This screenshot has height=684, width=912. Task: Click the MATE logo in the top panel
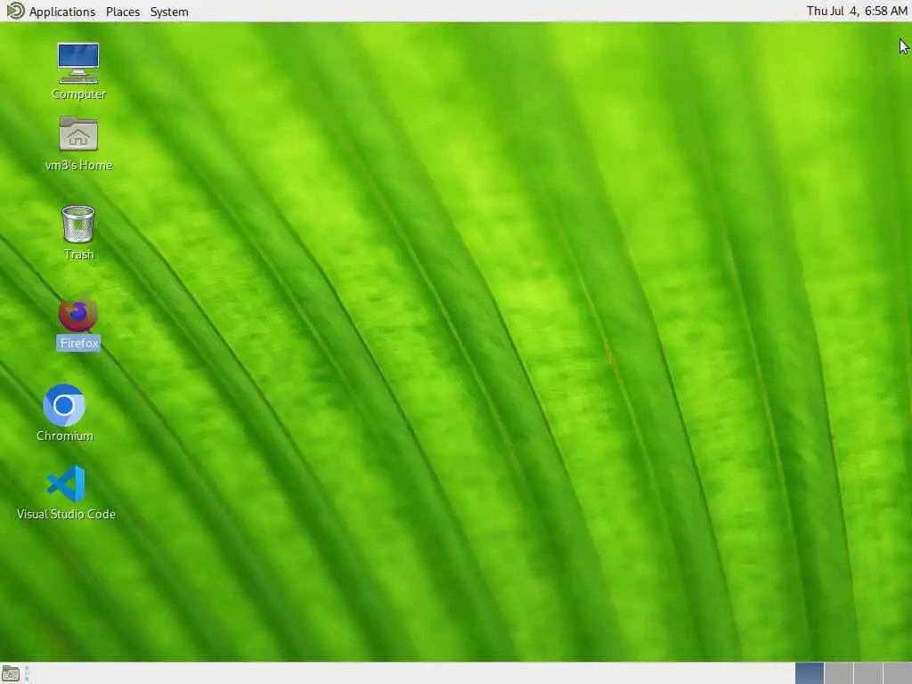coord(15,11)
